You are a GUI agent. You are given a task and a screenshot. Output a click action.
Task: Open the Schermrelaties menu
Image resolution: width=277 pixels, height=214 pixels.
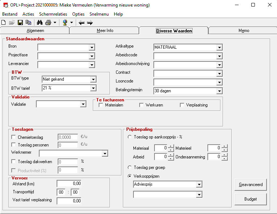(53, 14)
